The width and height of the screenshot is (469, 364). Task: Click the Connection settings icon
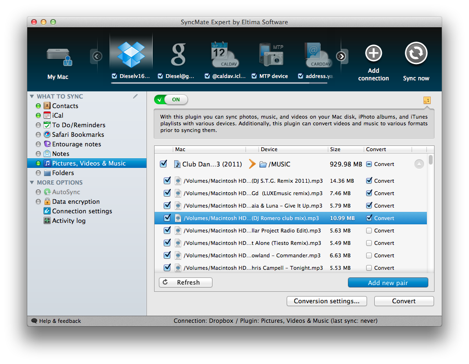(x=47, y=211)
